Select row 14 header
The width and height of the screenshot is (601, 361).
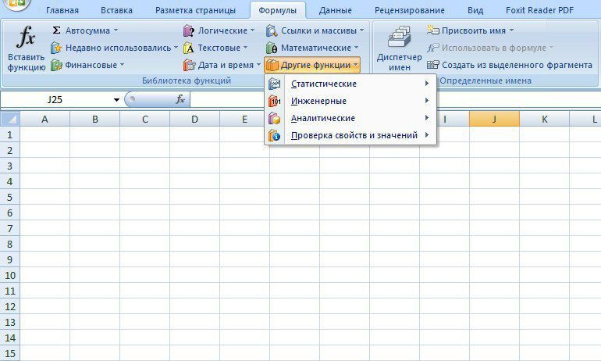(10, 338)
